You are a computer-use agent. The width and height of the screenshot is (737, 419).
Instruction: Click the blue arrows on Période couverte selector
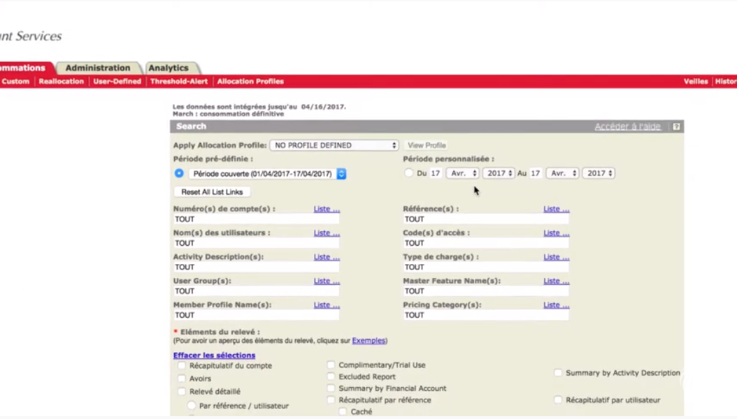341,173
